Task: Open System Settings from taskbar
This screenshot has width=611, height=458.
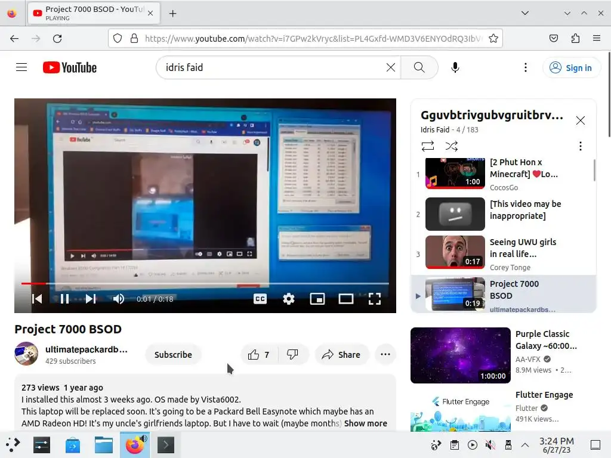Action: (42, 445)
